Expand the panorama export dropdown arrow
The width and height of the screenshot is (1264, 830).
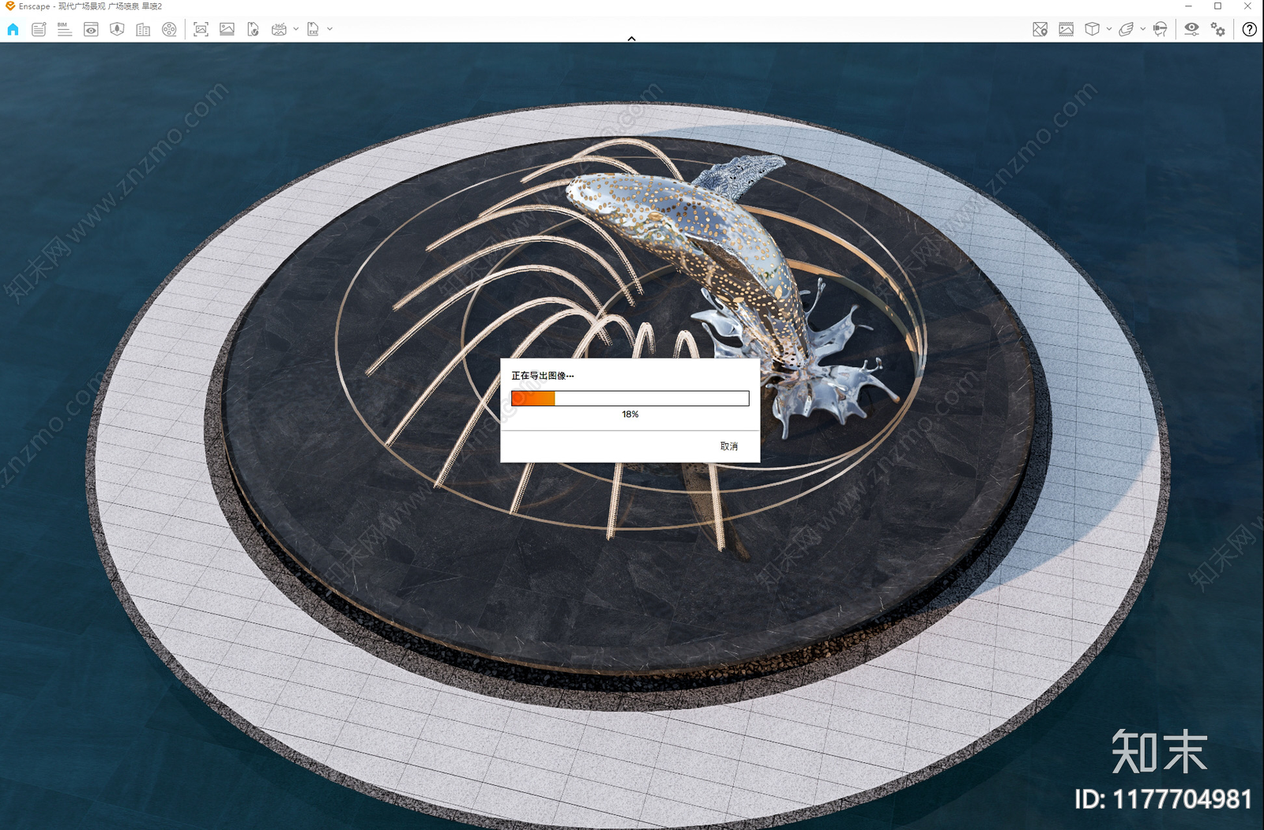295,29
